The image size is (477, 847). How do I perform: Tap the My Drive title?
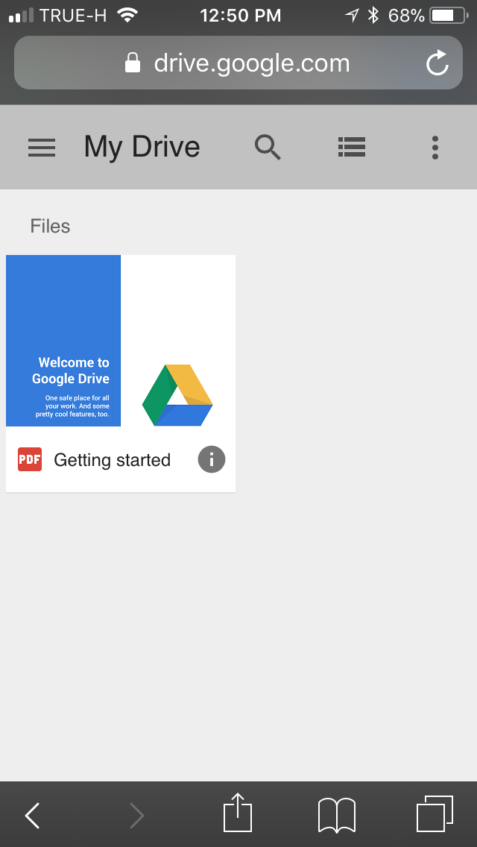(142, 147)
